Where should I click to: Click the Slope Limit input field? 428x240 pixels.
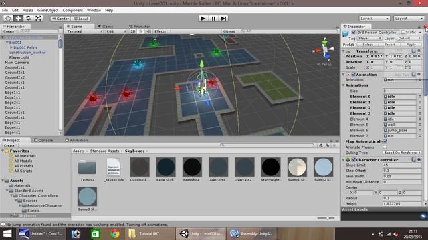click(402, 165)
